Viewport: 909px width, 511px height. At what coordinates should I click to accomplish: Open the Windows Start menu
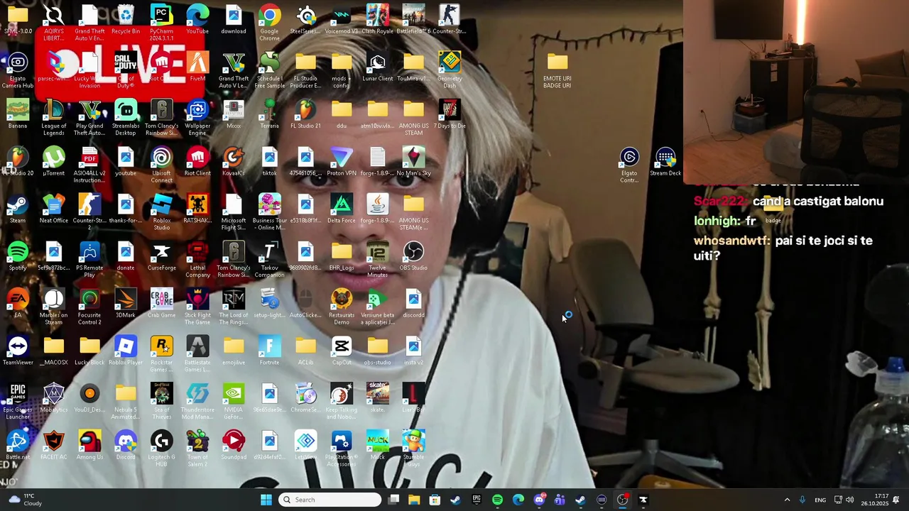[266, 500]
